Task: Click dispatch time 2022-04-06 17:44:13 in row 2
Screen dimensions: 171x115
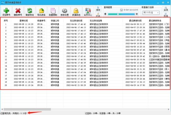Action: tap(76, 27)
